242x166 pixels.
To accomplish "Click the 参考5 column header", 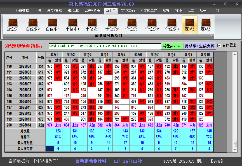I will 121,55.
